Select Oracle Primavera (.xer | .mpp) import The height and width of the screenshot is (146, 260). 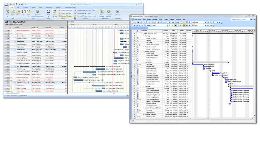(86, 10)
